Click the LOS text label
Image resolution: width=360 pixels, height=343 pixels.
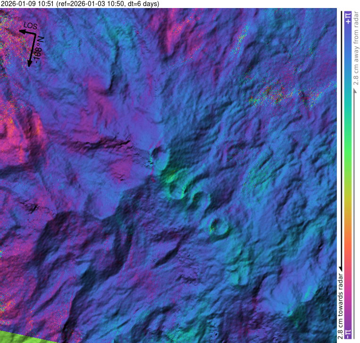[30, 27]
